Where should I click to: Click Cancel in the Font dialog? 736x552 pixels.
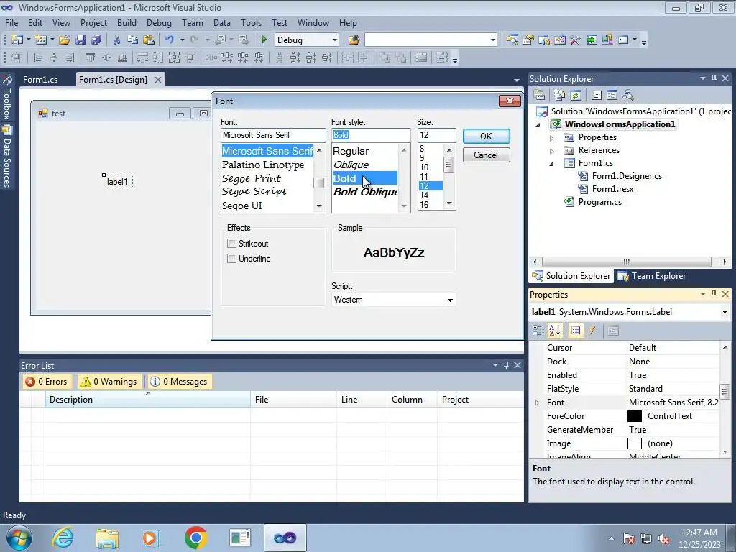click(x=486, y=155)
